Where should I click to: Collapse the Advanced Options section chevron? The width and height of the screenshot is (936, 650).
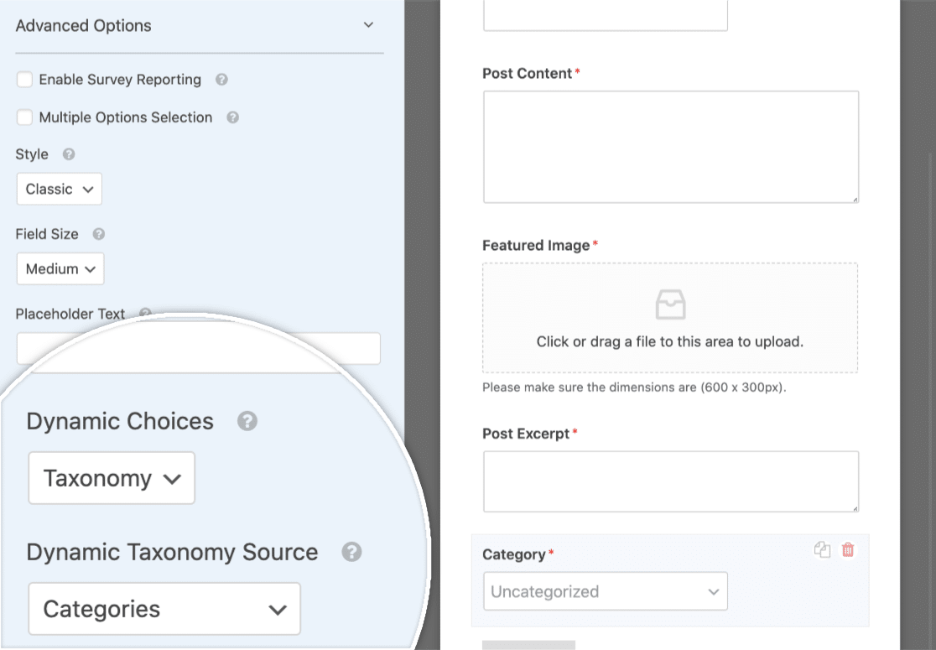pyautogui.click(x=368, y=25)
